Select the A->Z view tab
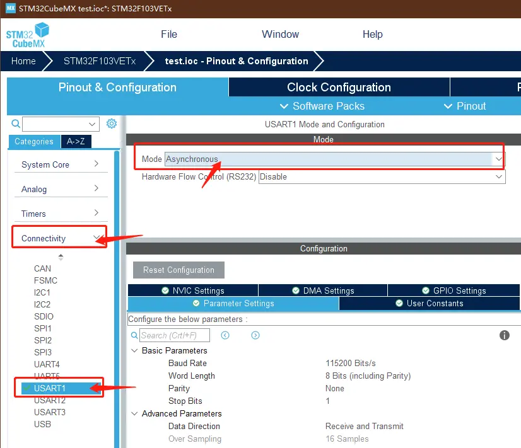 click(x=76, y=141)
